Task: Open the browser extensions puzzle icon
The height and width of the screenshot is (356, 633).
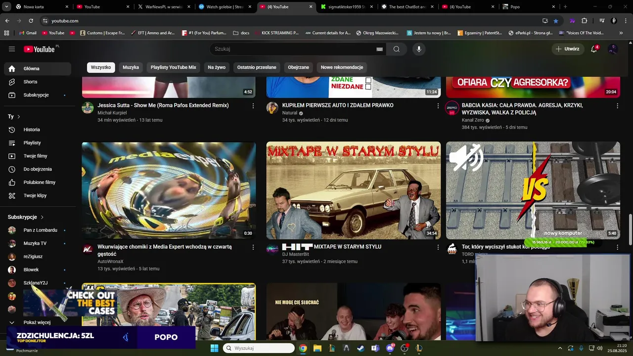Action: pos(585,21)
